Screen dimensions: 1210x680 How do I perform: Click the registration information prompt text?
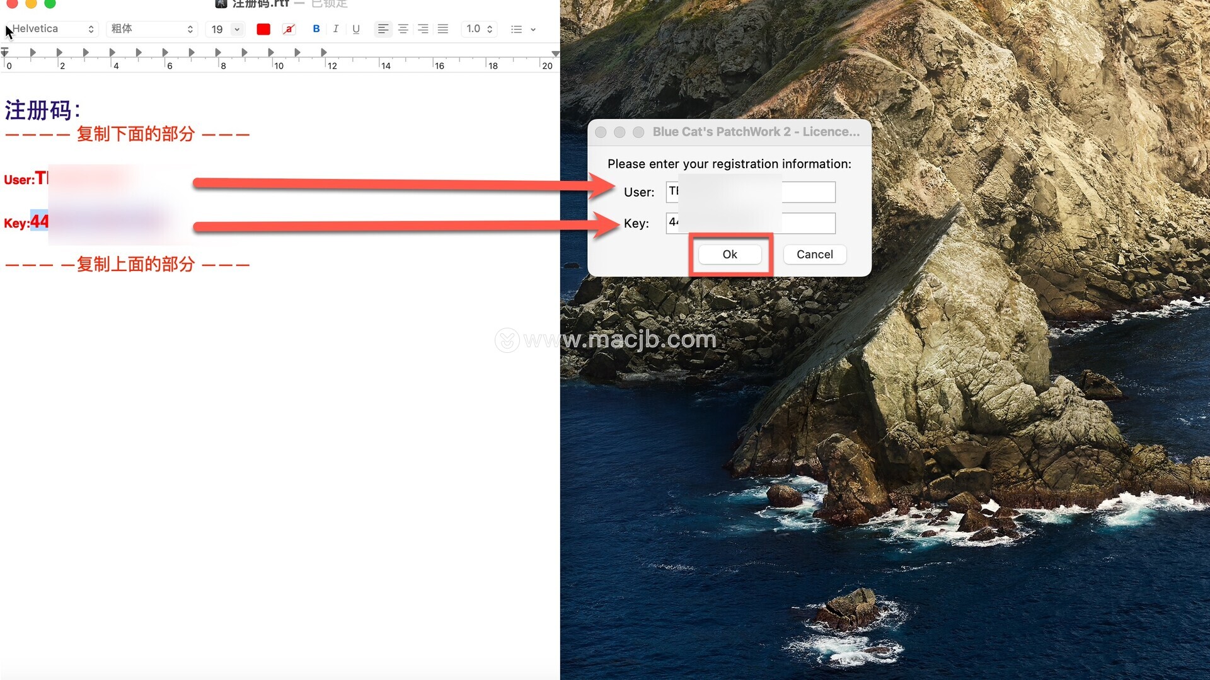click(729, 164)
